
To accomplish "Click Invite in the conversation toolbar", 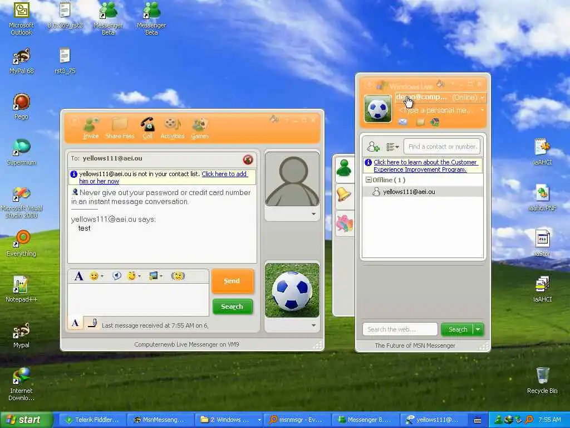I will (x=91, y=129).
